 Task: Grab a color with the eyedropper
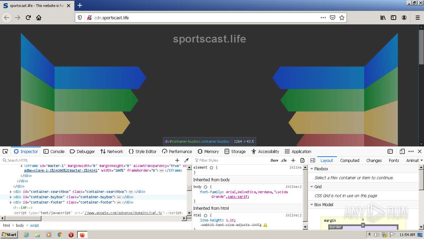(186, 160)
